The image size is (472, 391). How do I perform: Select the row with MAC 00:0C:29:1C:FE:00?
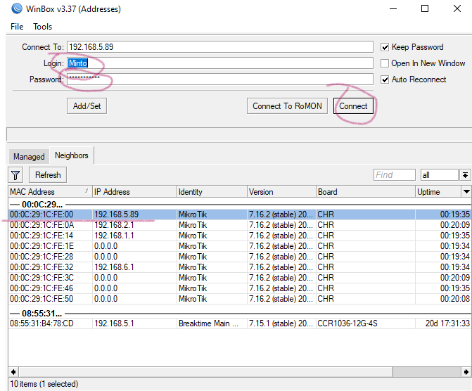click(239, 214)
